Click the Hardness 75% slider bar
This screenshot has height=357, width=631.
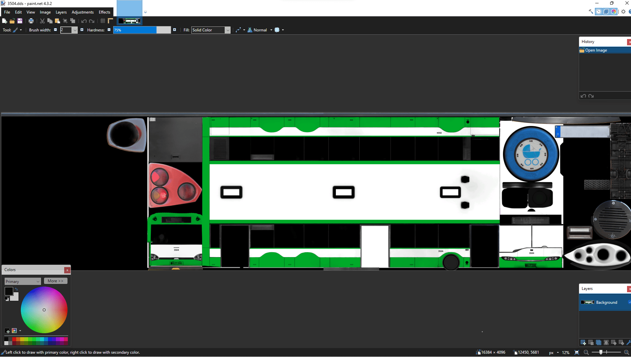(142, 30)
